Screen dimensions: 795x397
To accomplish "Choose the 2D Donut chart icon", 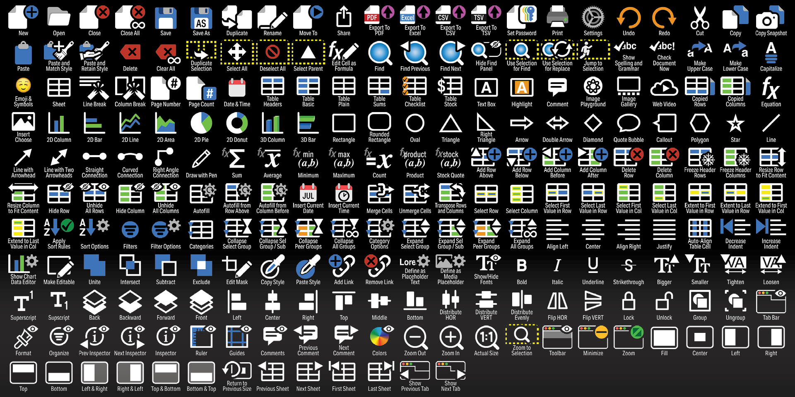I will click(x=237, y=123).
